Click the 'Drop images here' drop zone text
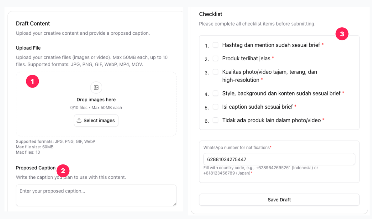This screenshot has height=219, width=372. click(96, 100)
